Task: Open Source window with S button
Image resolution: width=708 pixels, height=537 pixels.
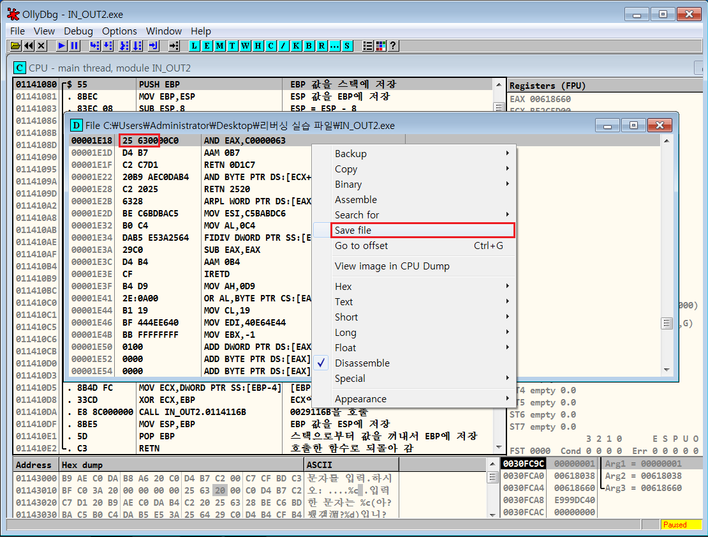Action: [x=347, y=45]
